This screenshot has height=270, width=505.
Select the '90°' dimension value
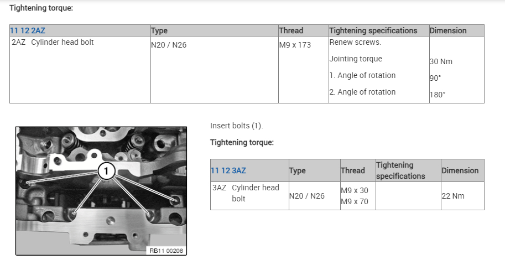pos(435,78)
